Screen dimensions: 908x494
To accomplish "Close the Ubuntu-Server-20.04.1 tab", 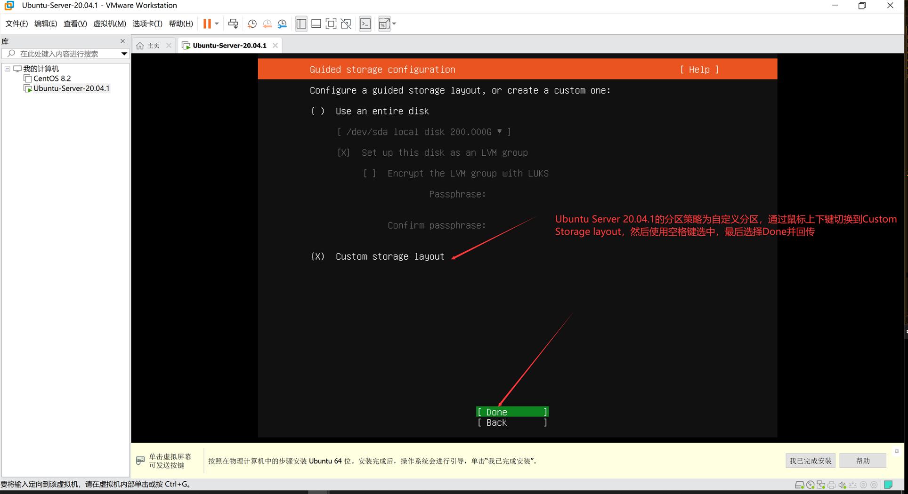I will point(275,46).
